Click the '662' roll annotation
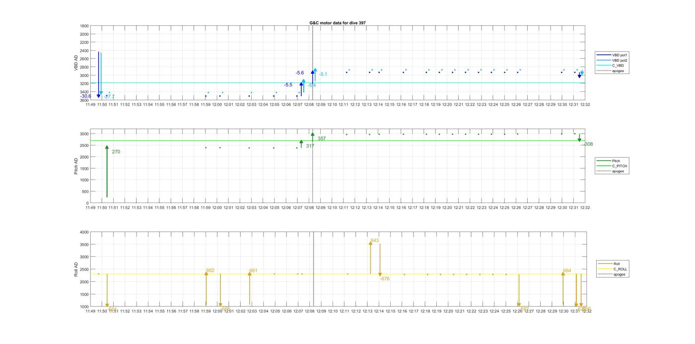695x344 pixels. pos(210,271)
